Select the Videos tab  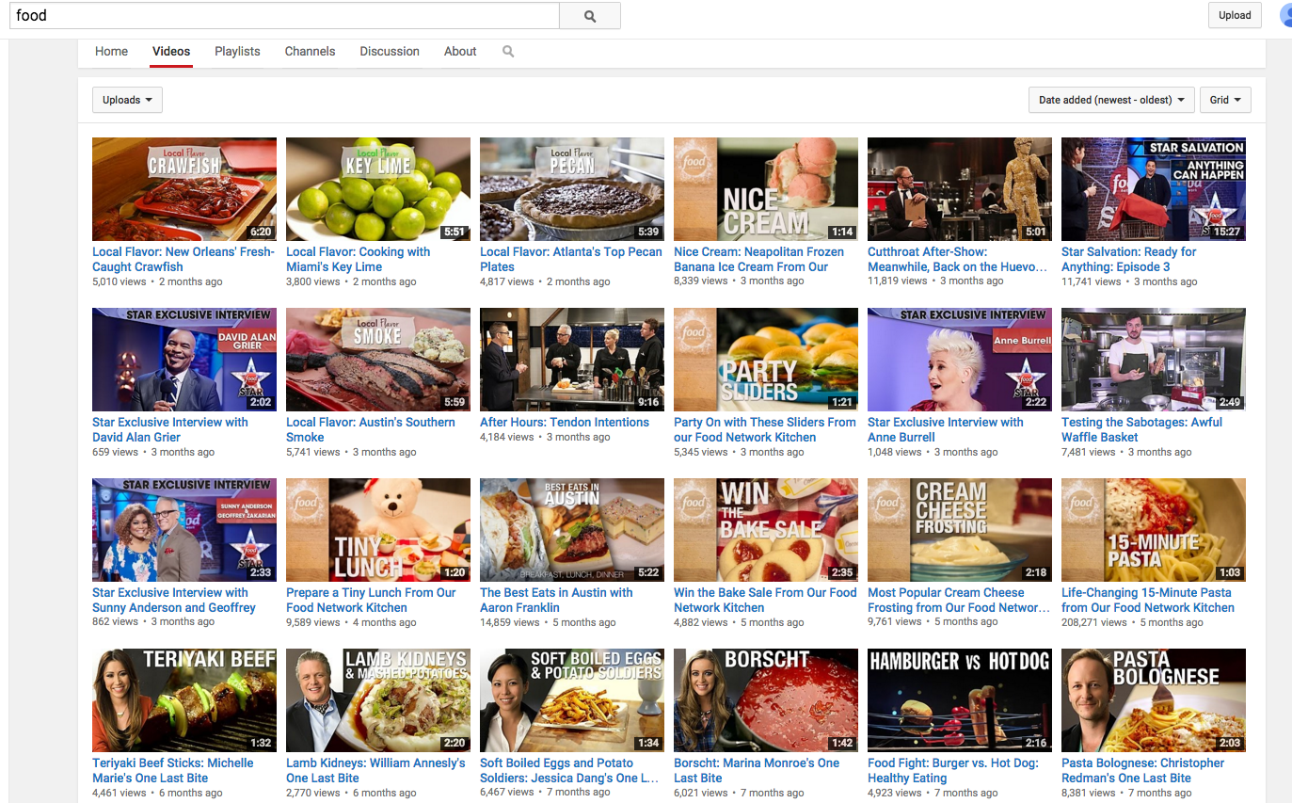[171, 52]
